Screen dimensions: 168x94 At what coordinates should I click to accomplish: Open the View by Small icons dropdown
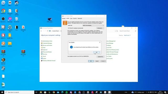click(x=127, y=35)
